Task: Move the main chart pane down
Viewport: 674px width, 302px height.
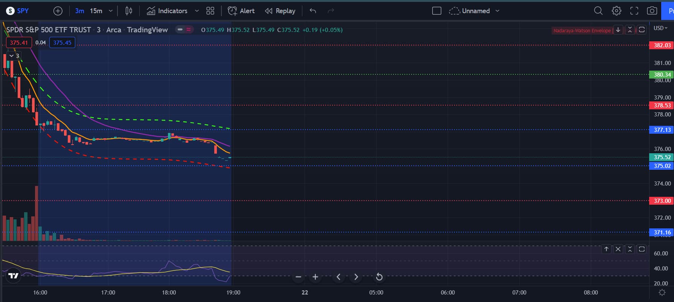Action: (618, 30)
